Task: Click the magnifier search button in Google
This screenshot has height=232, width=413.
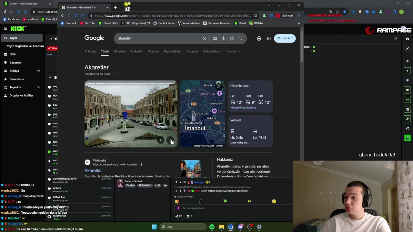Action: click(240, 38)
